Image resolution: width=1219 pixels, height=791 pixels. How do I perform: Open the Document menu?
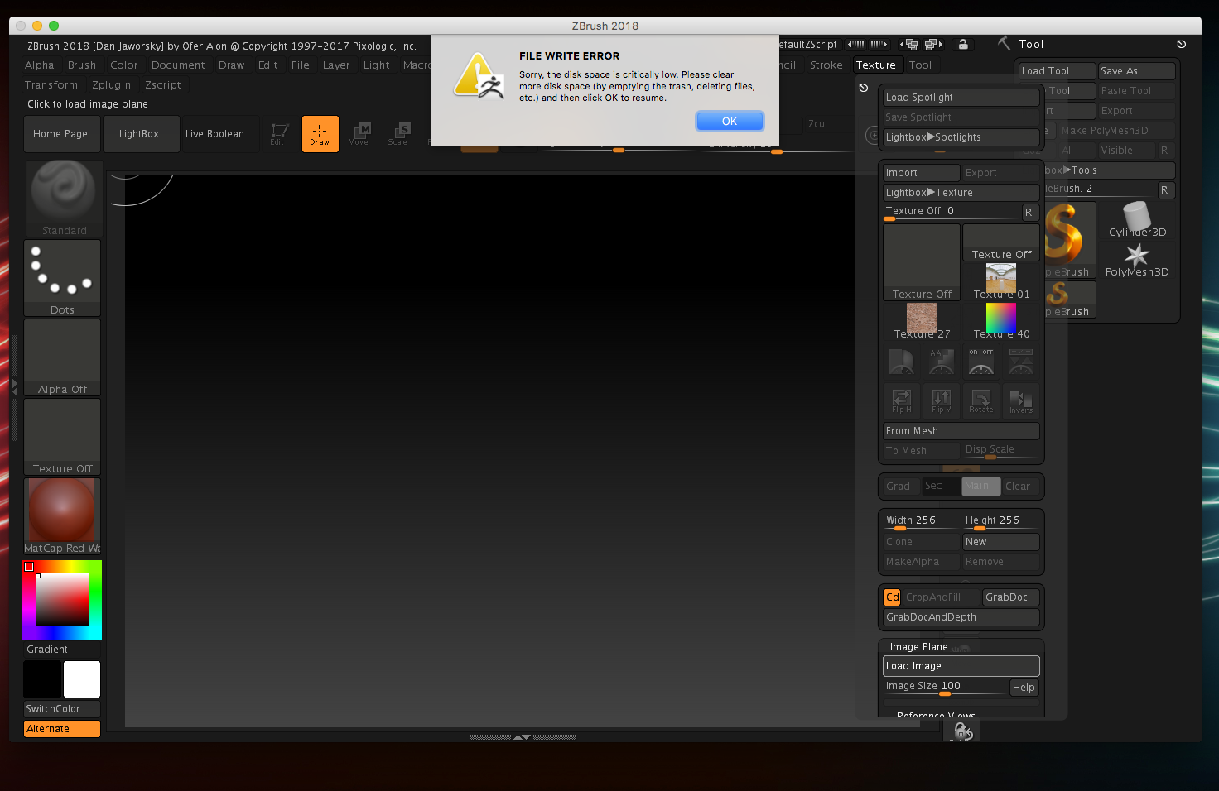178,65
